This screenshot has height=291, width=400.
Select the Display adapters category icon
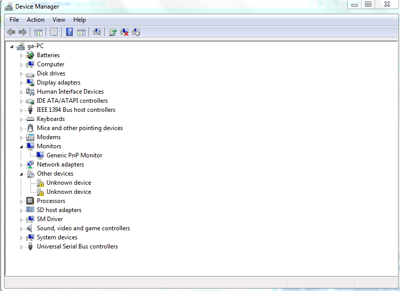click(x=30, y=82)
